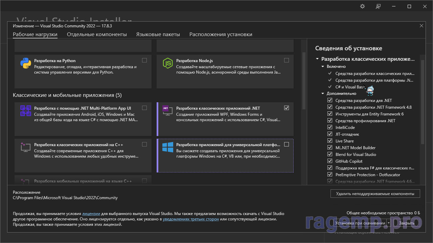Uncheck Инструменты для Entity Framework 6
The image size is (433, 243).
coord(330,114)
